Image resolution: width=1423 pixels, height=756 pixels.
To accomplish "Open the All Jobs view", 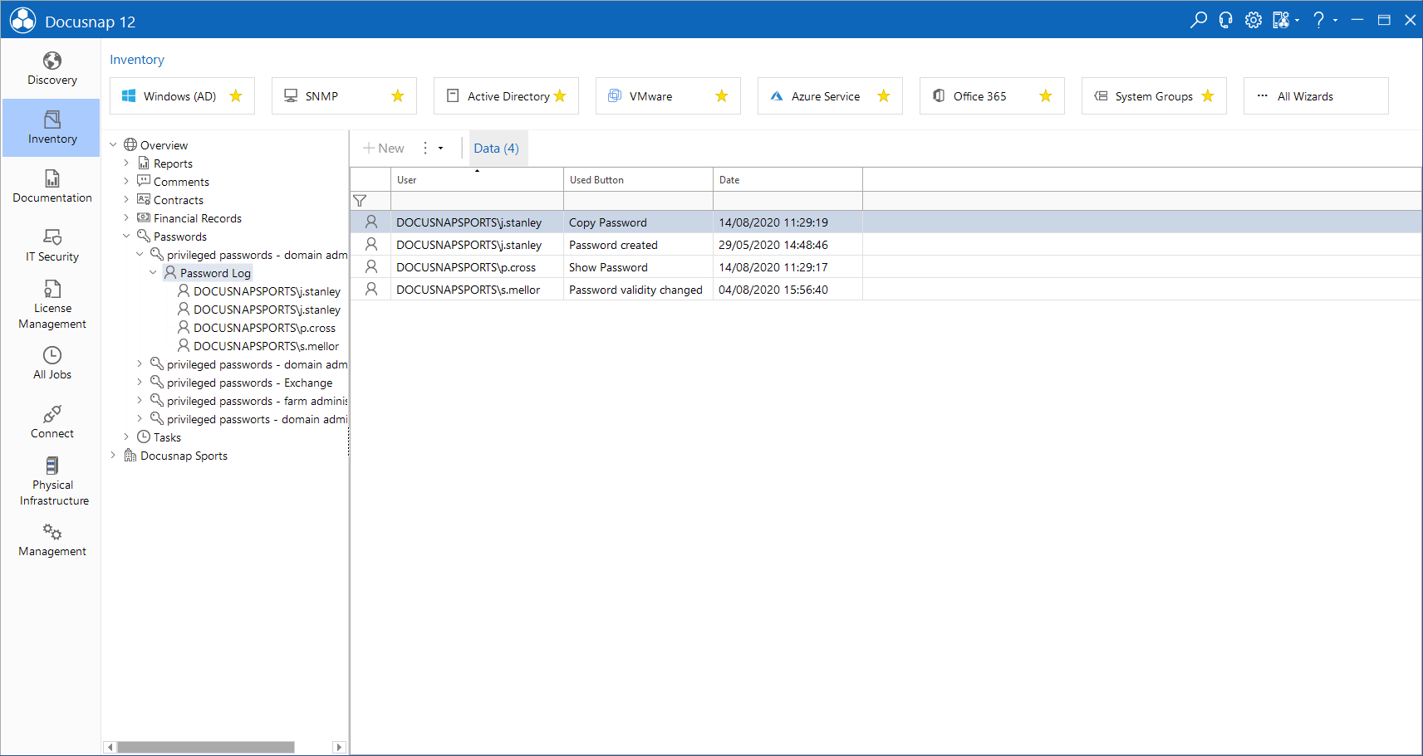I will (x=52, y=363).
